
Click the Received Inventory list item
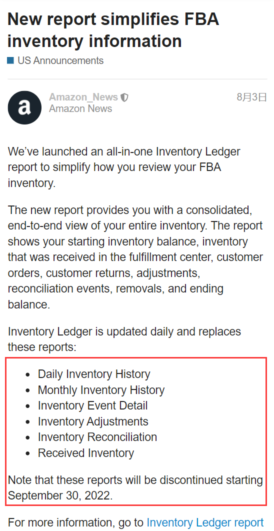pos(86,453)
